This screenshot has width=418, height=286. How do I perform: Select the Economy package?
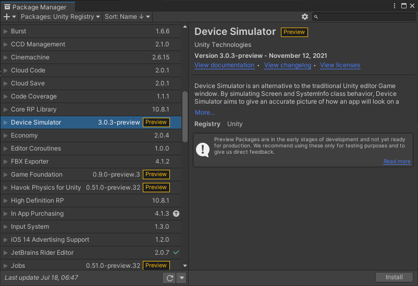91,135
